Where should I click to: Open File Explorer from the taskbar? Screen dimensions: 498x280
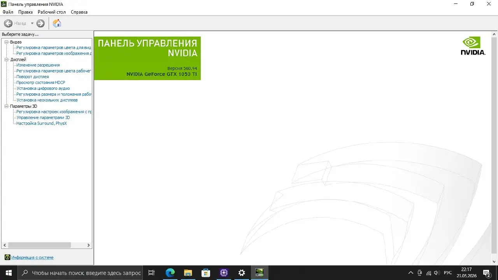coord(188,273)
